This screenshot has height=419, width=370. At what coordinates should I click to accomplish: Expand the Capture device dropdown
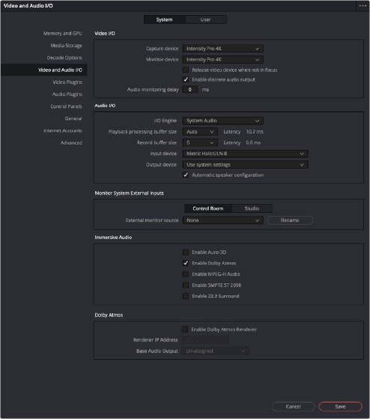pos(223,49)
